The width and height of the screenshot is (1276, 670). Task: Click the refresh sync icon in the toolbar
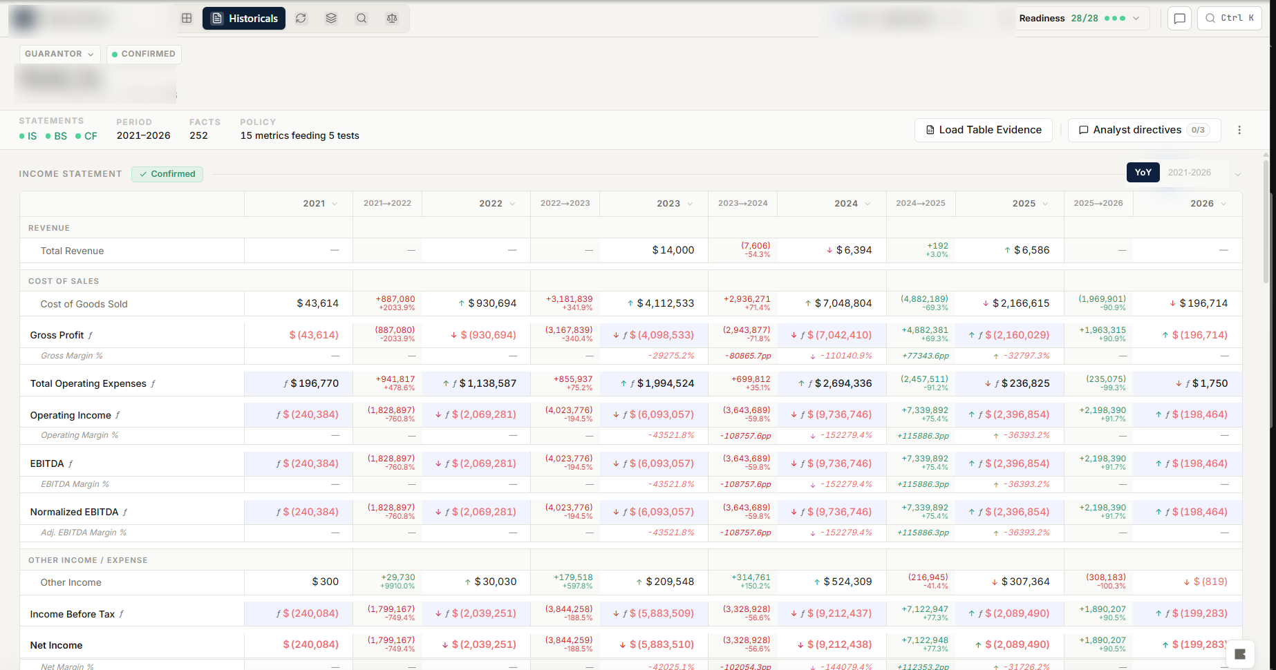click(x=301, y=19)
